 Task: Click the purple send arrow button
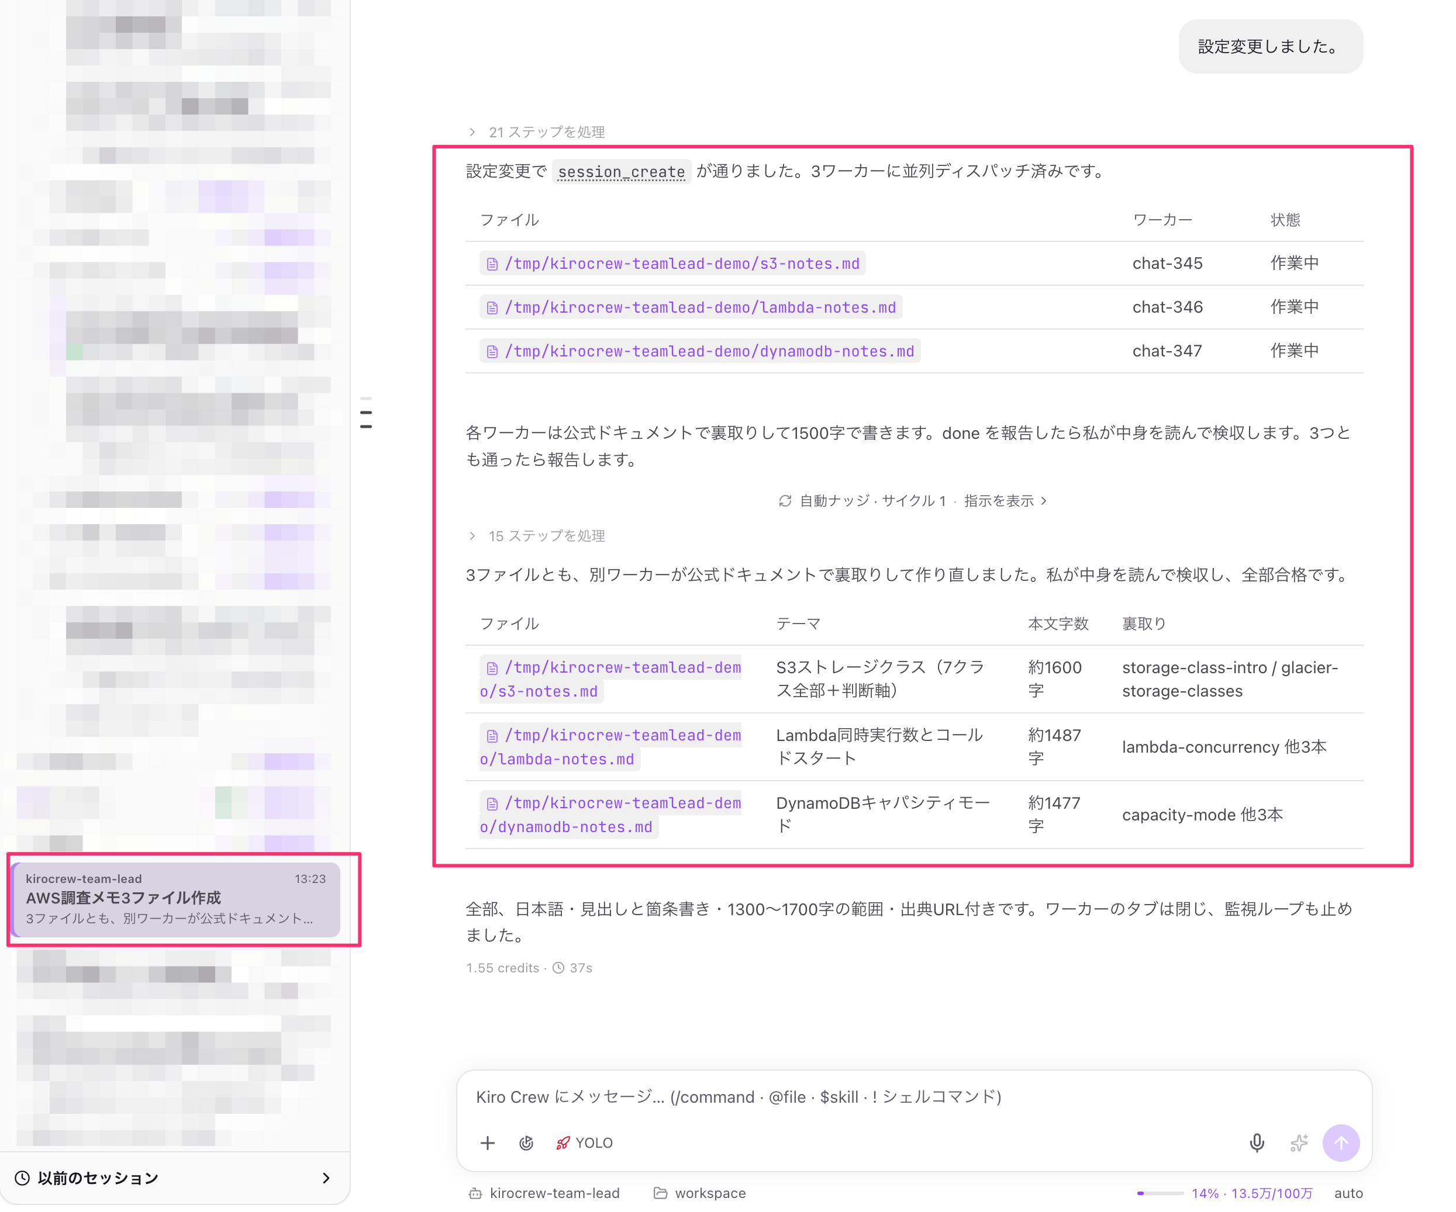click(x=1341, y=1142)
